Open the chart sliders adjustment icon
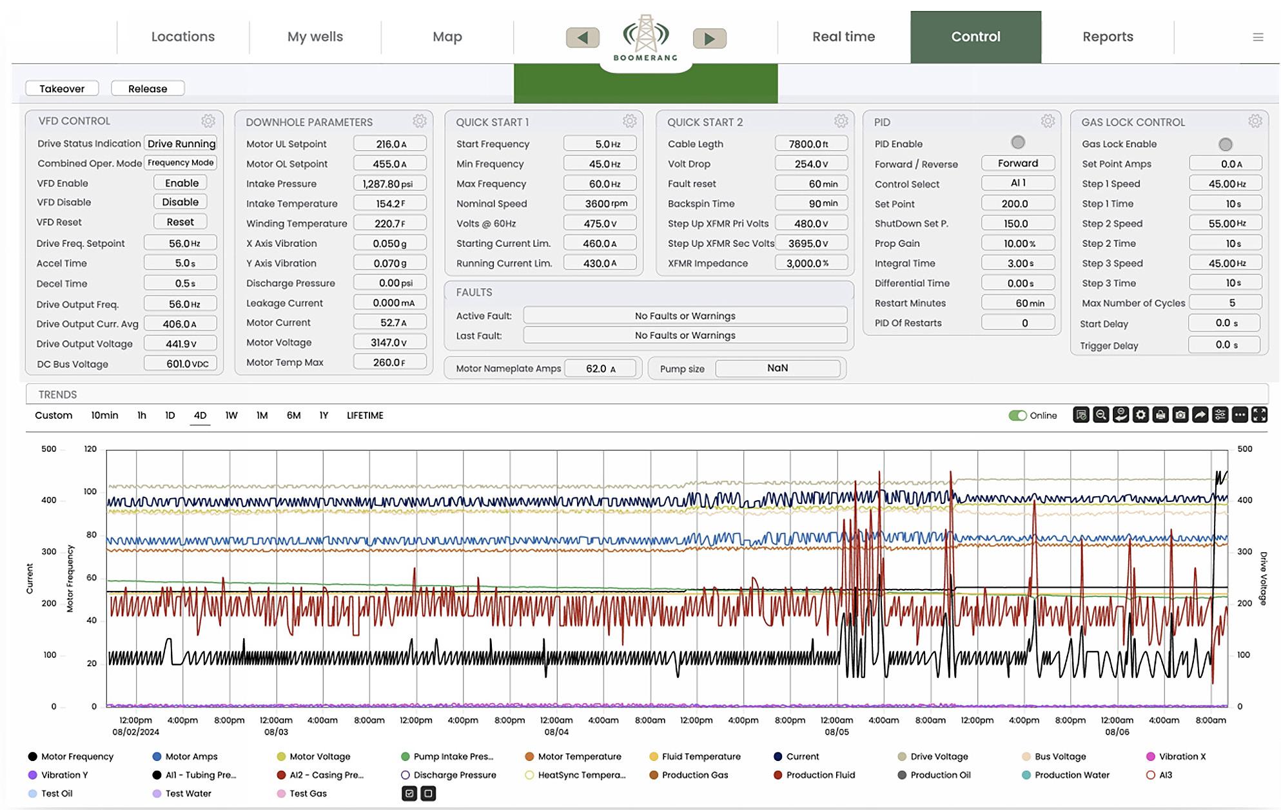Screen dimensions: 1281x810 click(1220, 415)
